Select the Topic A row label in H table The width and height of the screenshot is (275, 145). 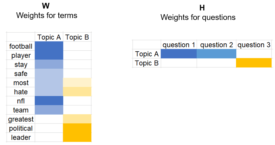(147, 54)
